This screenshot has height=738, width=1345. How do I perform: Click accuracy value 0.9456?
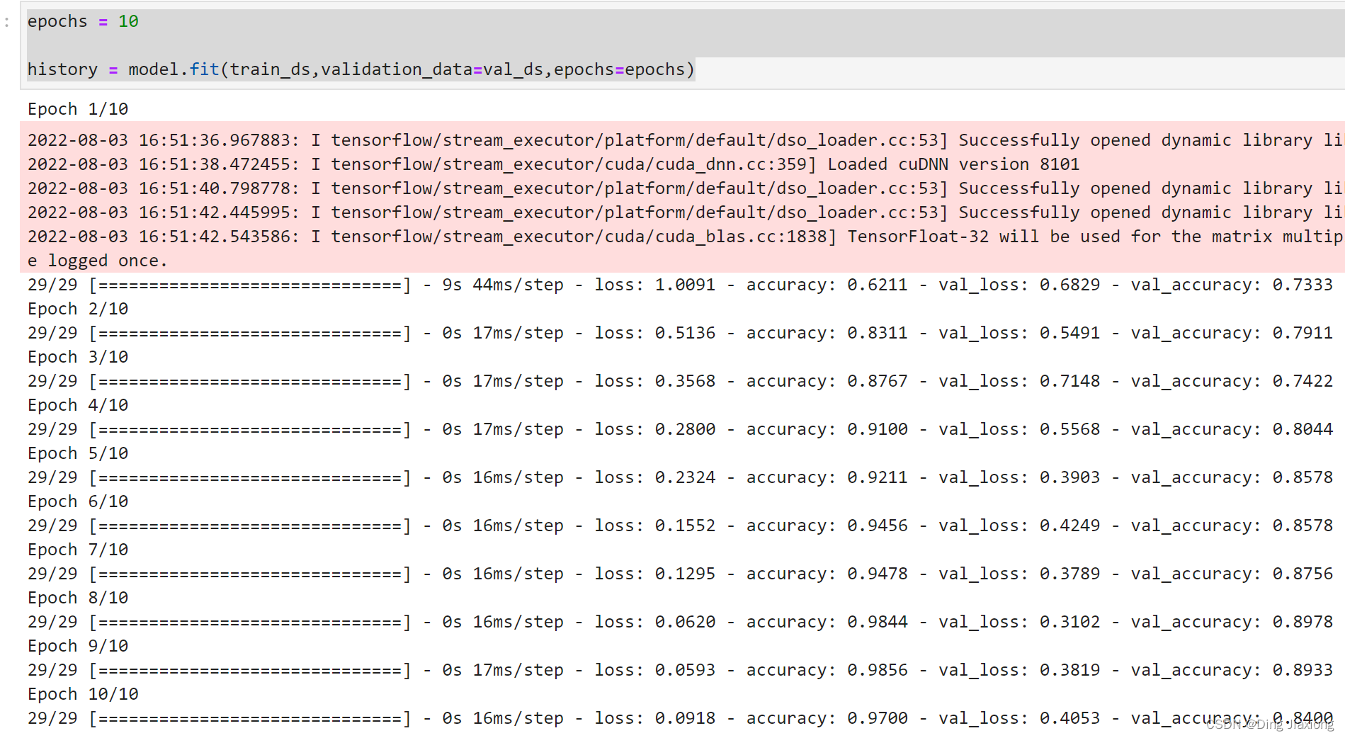(878, 526)
